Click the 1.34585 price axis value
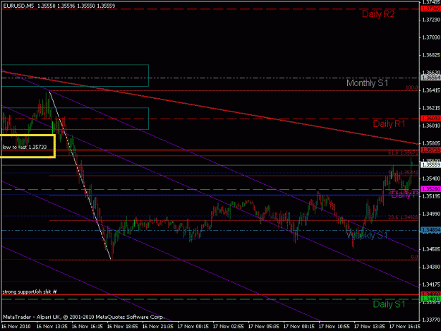This screenshot has height=331, width=441. (x=431, y=249)
